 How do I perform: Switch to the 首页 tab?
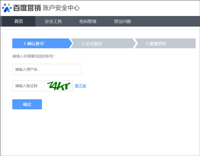19,22
